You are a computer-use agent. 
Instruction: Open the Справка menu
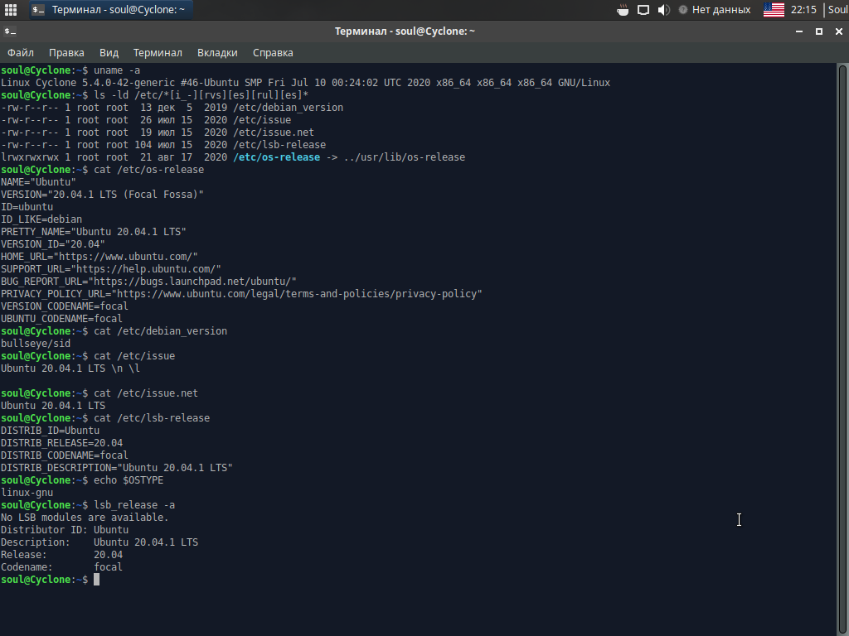tap(273, 52)
